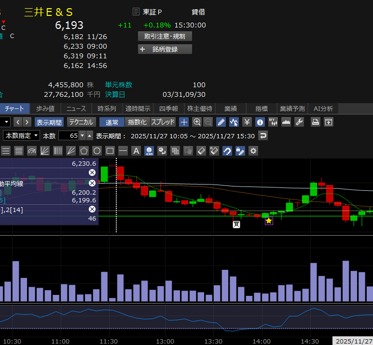Viewport: 373px width, 345px height.
Task: Click the yen symbol icon
Action: [247, 122]
